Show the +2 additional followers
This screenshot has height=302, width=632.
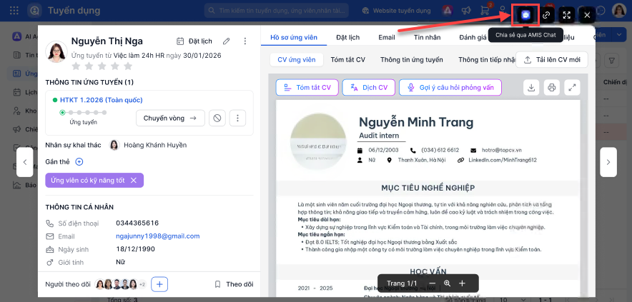[x=142, y=284]
